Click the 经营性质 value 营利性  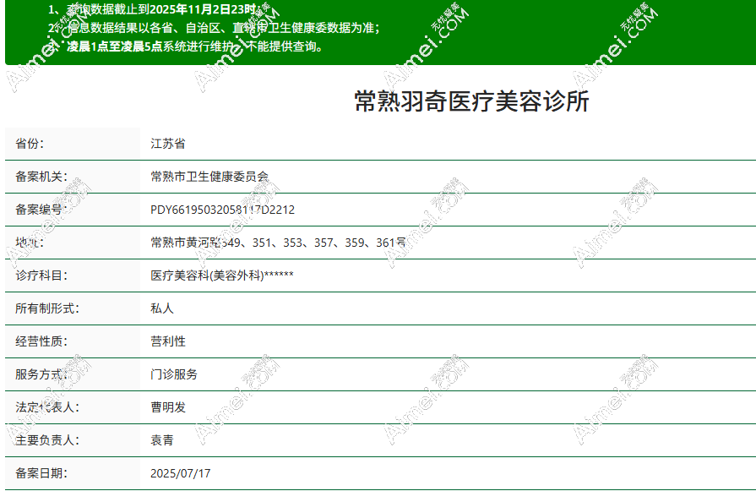click(x=166, y=341)
